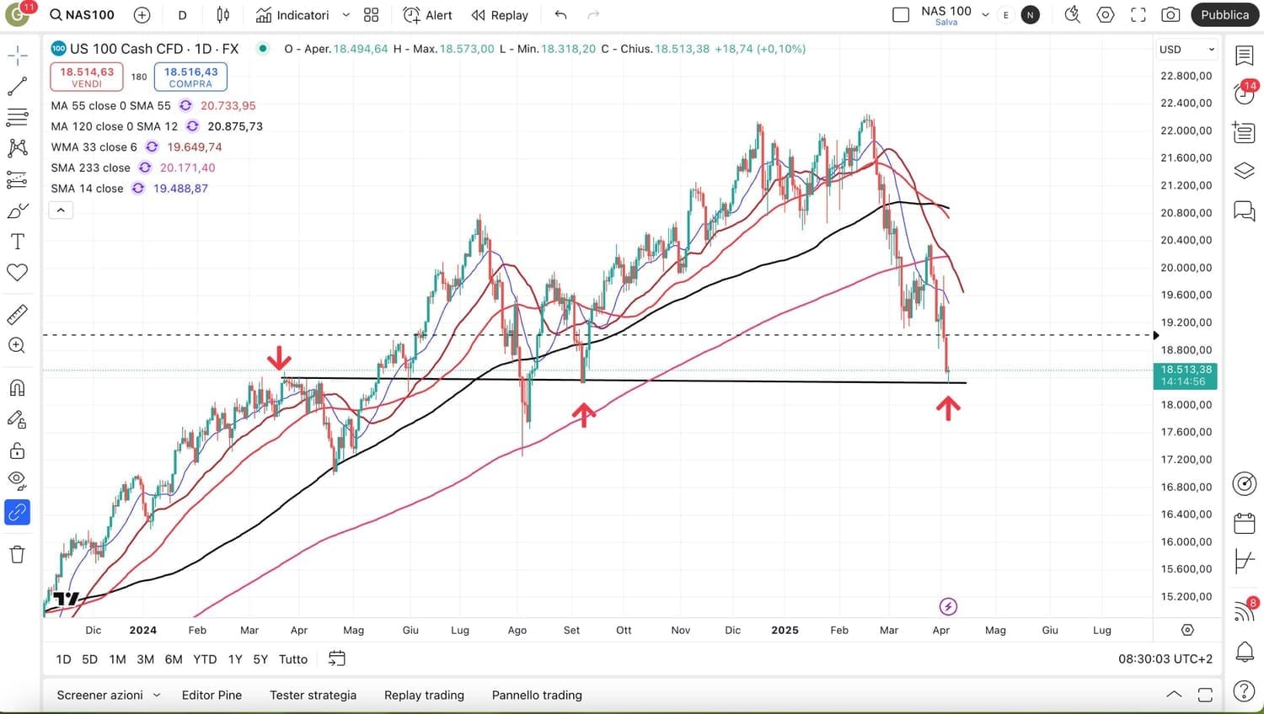
Task: Click the Pubblica button
Action: (x=1224, y=15)
